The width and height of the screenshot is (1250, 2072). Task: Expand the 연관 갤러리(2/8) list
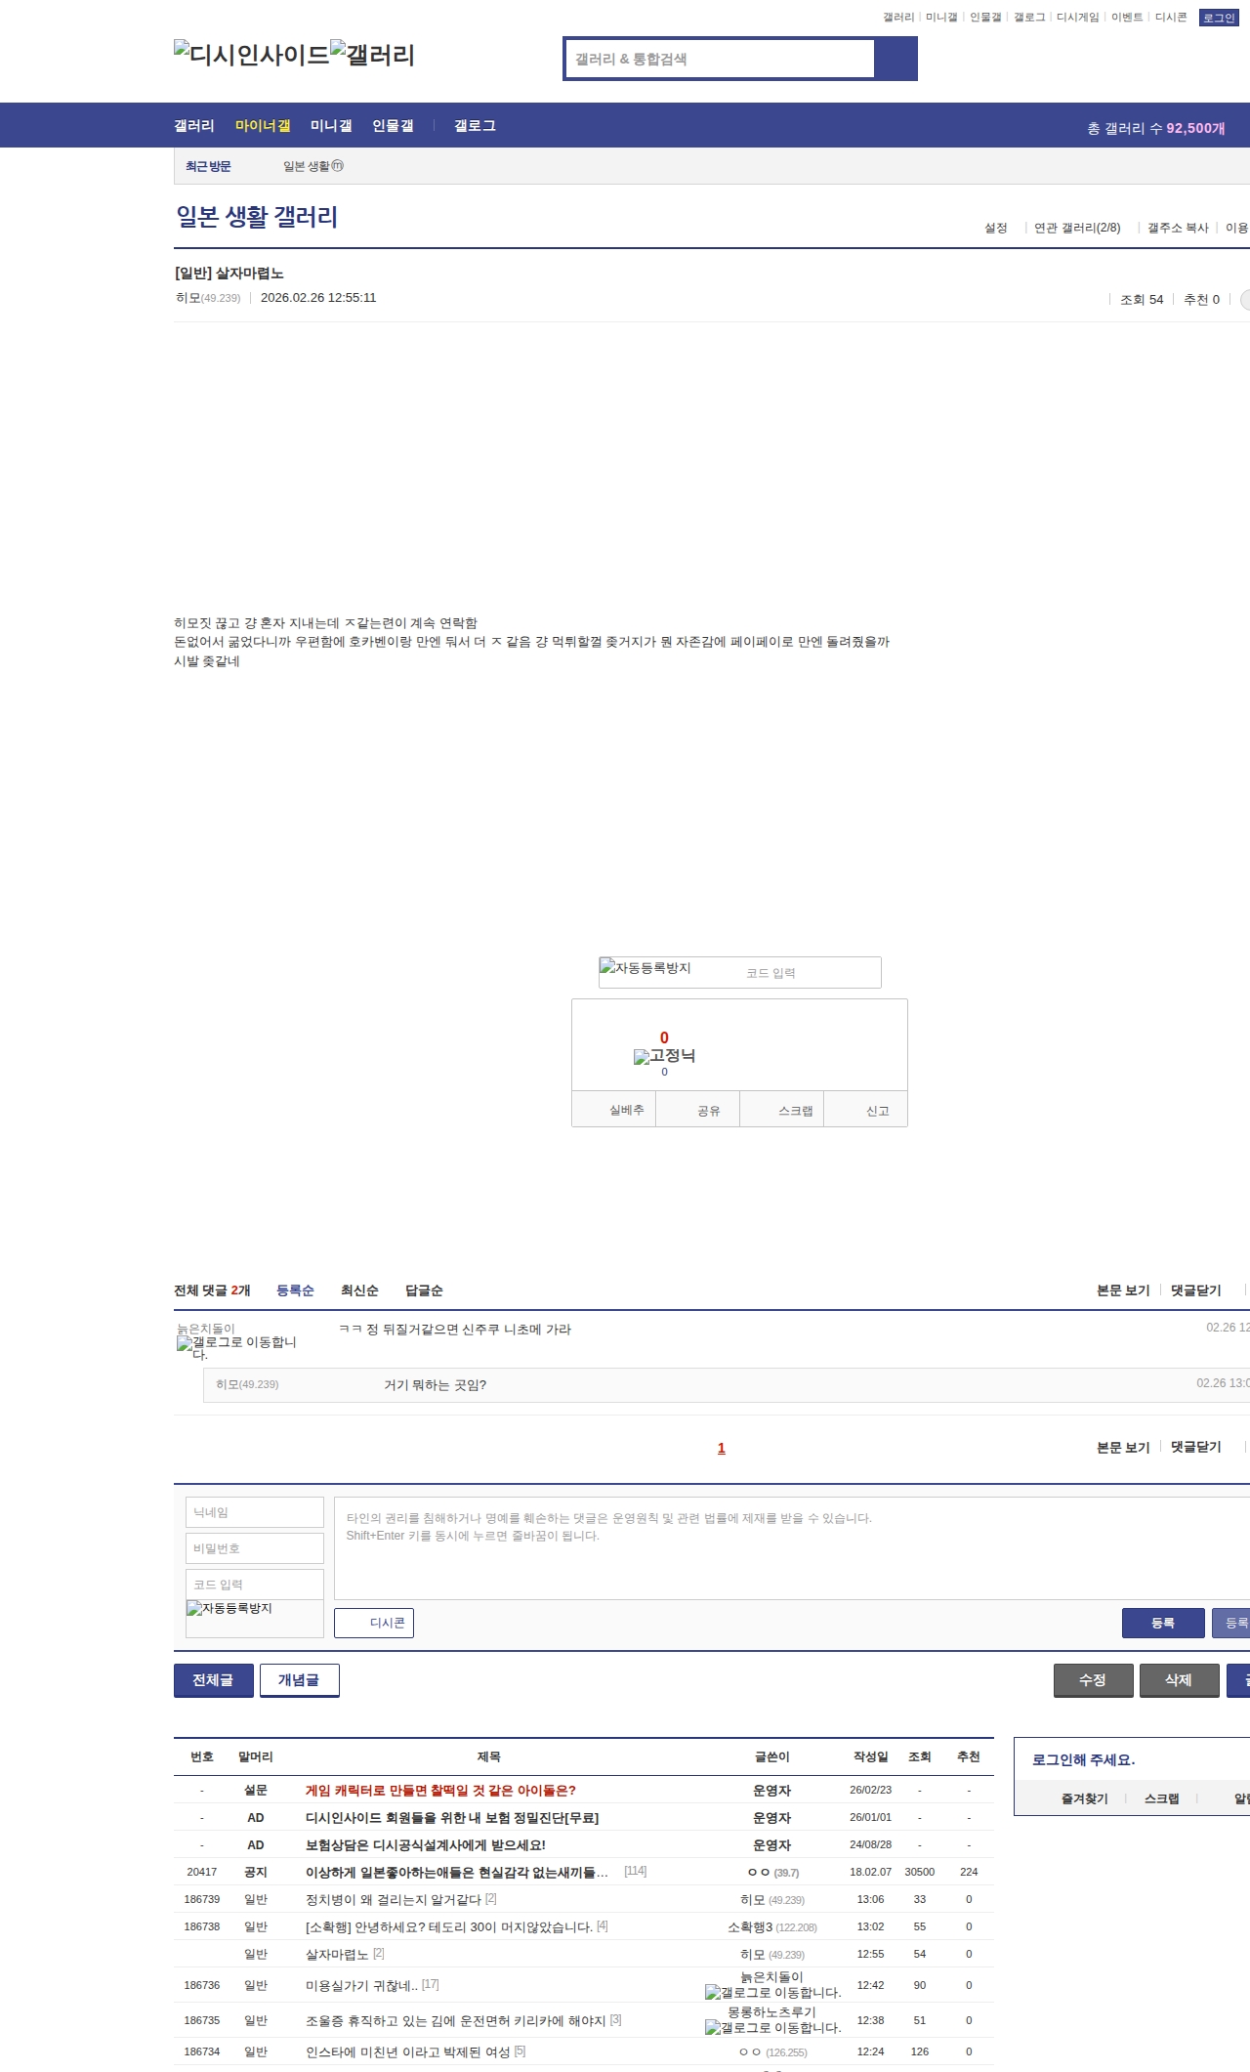pos(1076,228)
